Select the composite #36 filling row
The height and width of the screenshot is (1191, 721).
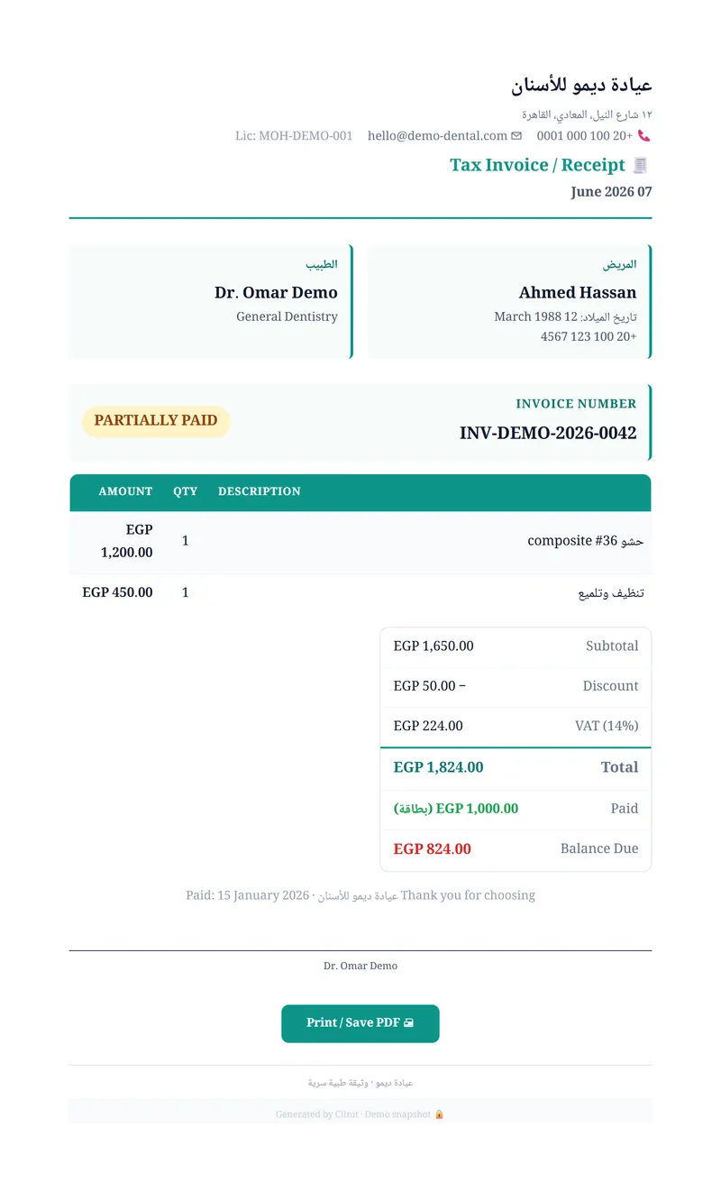click(360, 541)
